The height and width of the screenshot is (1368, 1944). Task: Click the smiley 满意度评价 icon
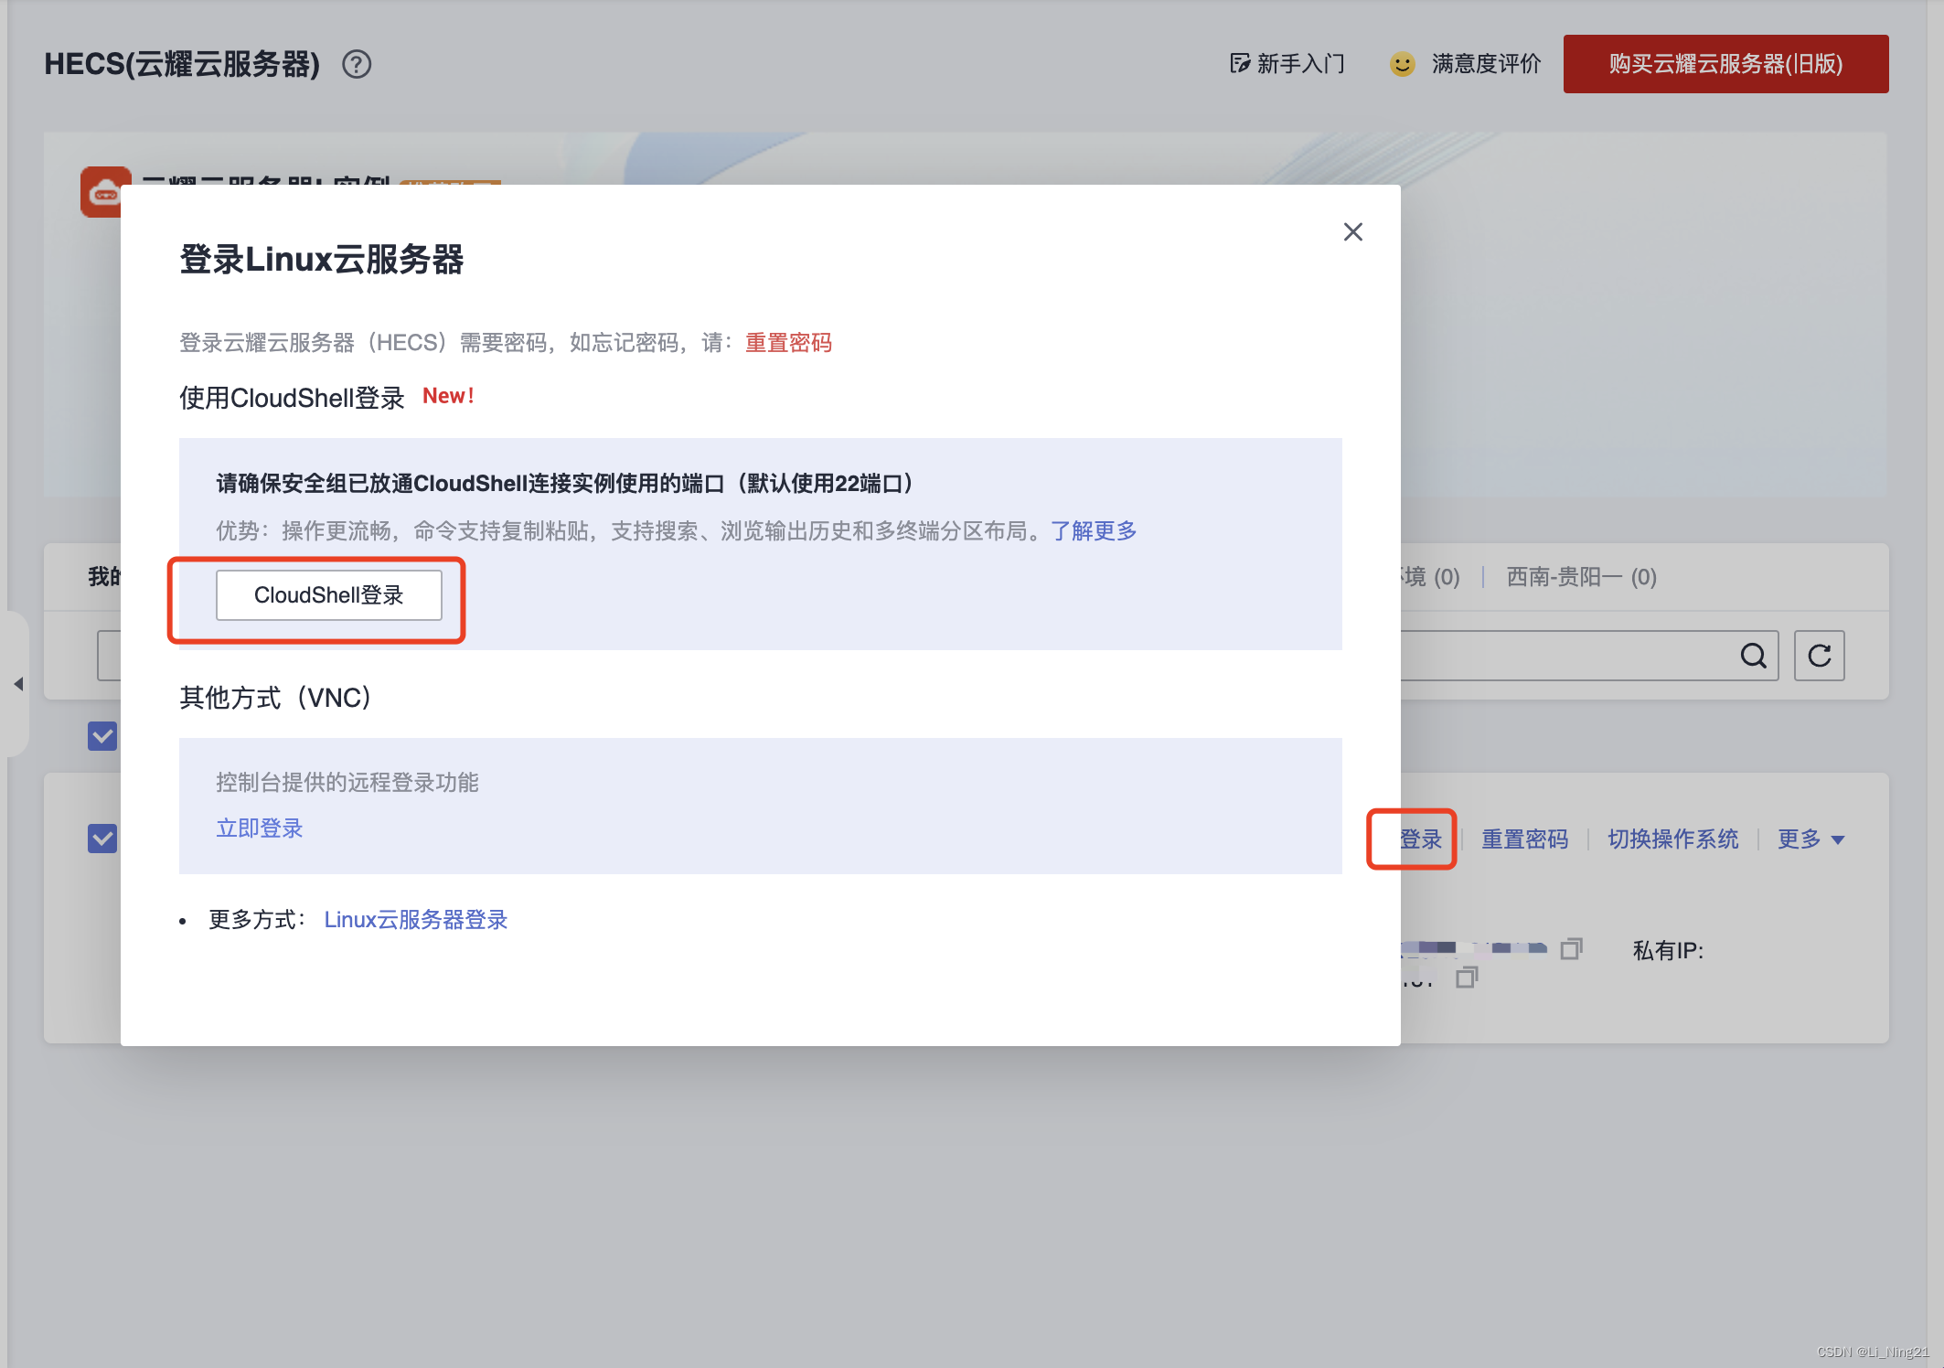point(1401,64)
